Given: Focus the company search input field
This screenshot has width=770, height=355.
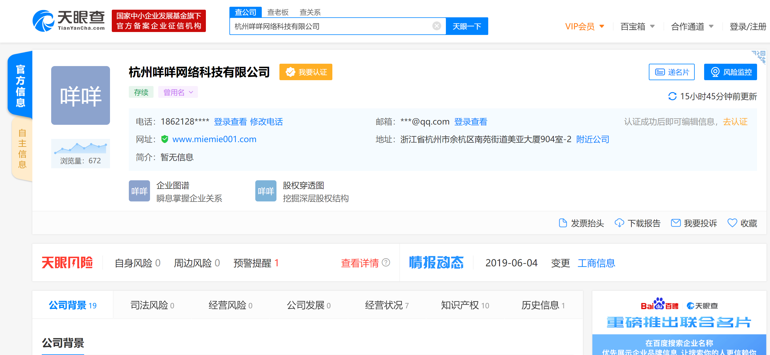Looking at the screenshot, I should pos(332,26).
